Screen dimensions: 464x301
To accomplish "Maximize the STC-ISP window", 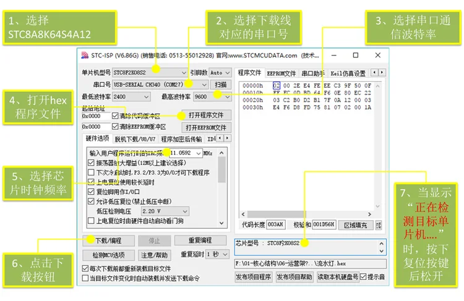I will click(356, 55).
